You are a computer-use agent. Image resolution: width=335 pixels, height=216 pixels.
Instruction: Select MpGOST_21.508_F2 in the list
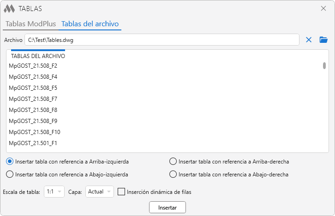(33, 66)
